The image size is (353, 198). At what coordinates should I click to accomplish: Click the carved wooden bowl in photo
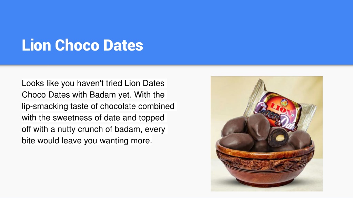tap(265, 164)
